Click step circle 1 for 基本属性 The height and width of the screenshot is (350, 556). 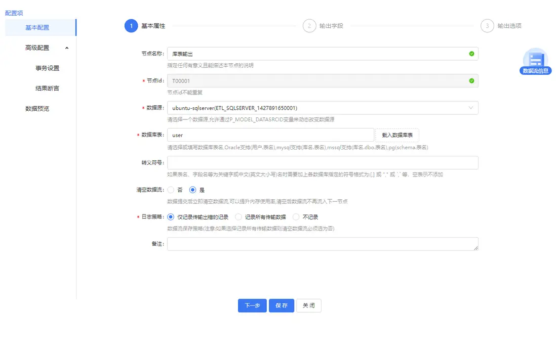click(x=130, y=25)
